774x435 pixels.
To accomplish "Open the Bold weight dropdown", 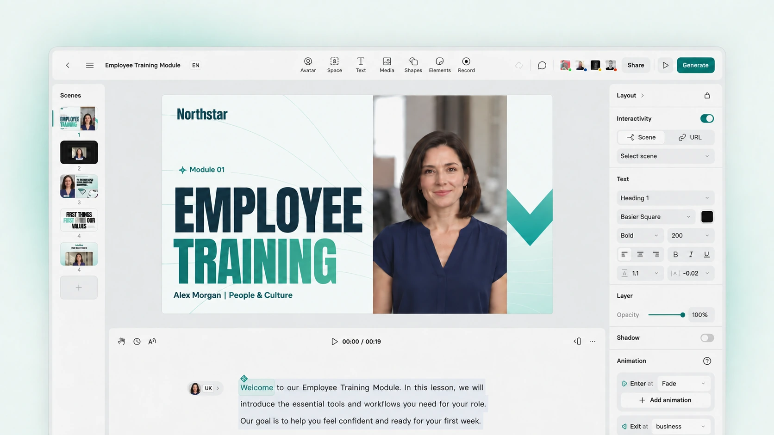I will 640,235.
